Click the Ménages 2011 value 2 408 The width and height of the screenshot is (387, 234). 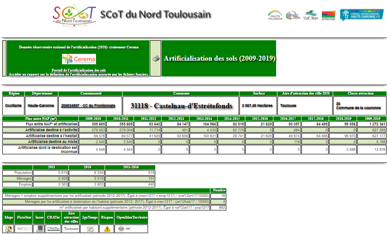(x=51, y=179)
